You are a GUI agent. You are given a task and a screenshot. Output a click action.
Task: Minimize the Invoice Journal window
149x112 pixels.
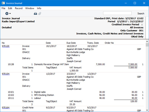click(126, 3)
